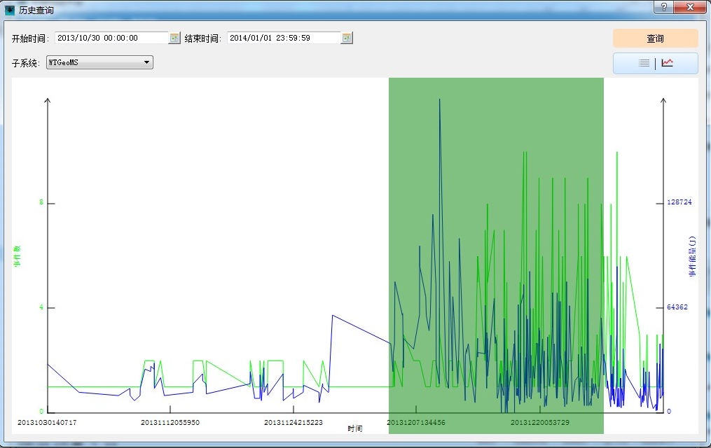This screenshot has width=711, height=448.
Task: Switch to line chart view icon
Action: coord(668,63)
